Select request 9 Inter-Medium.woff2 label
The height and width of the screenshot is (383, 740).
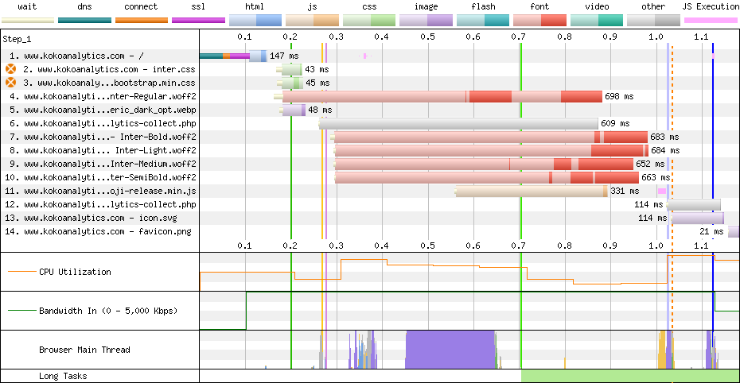[x=103, y=164]
